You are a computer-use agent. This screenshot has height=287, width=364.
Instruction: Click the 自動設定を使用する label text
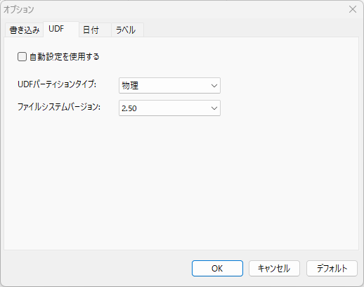pyautogui.click(x=65, y=57)
